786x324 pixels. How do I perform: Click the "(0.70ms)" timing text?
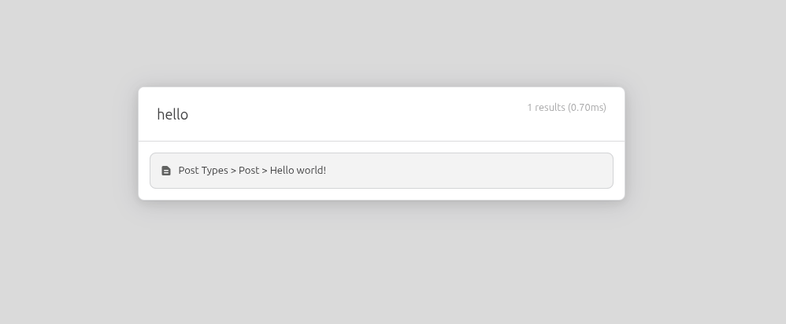[x=587, y=107]
